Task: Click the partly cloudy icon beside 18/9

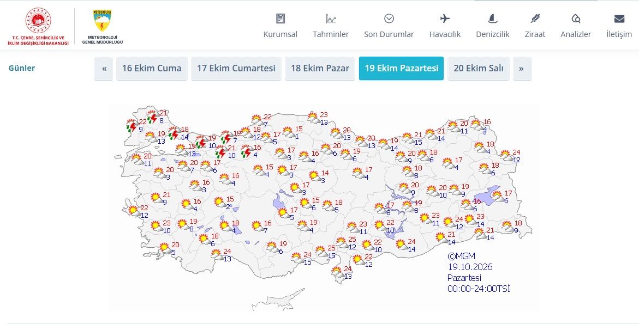Action: click(x=507, y=227)
